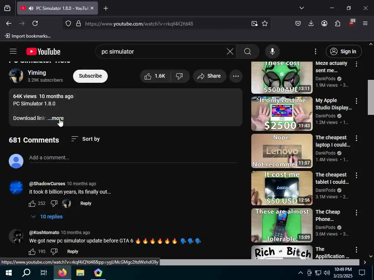
Task: Open the red extension badge icon
Action: click(352, 23)
